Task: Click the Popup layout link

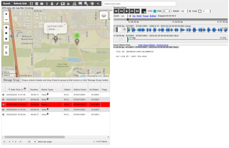Action: 146,16
